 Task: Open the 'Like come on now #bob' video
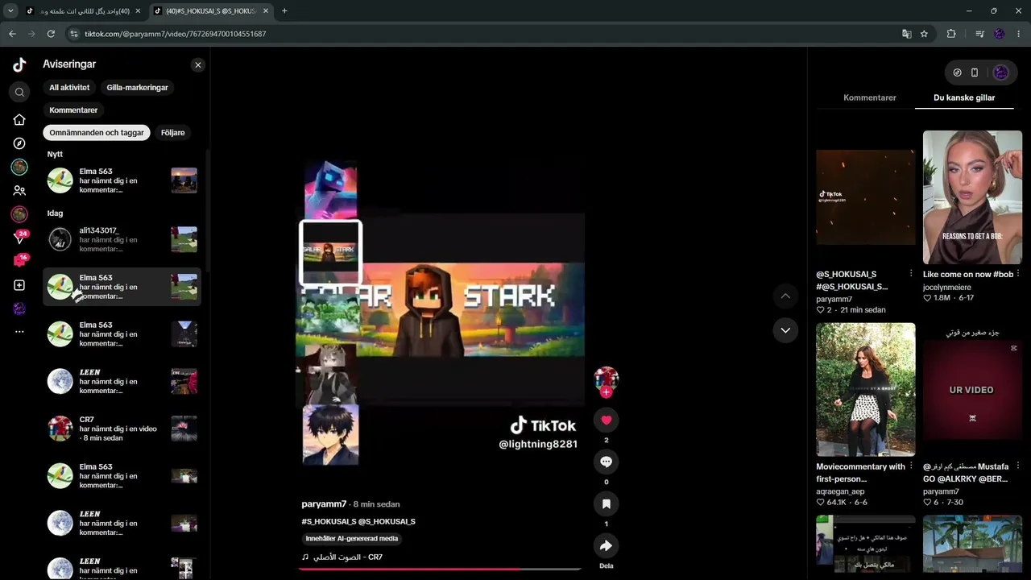point(972,197)
